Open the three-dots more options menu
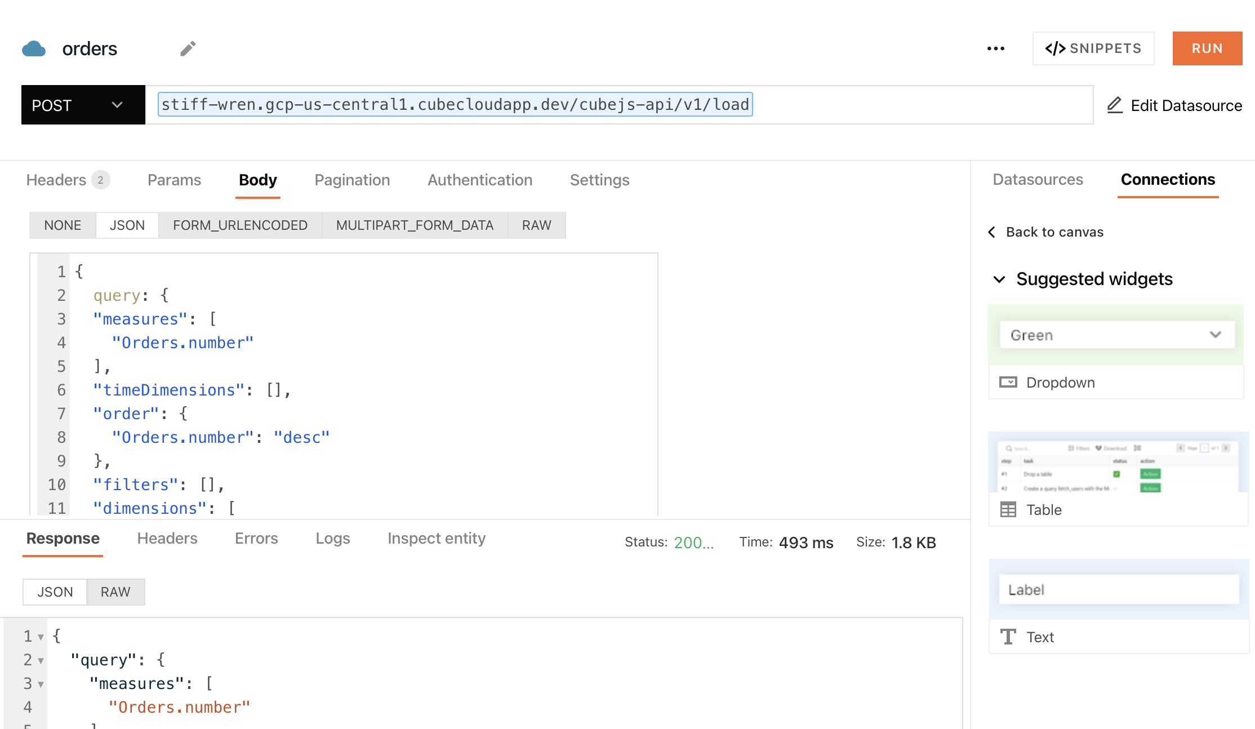Screen dimensions: 1255x729 point(995,49)
